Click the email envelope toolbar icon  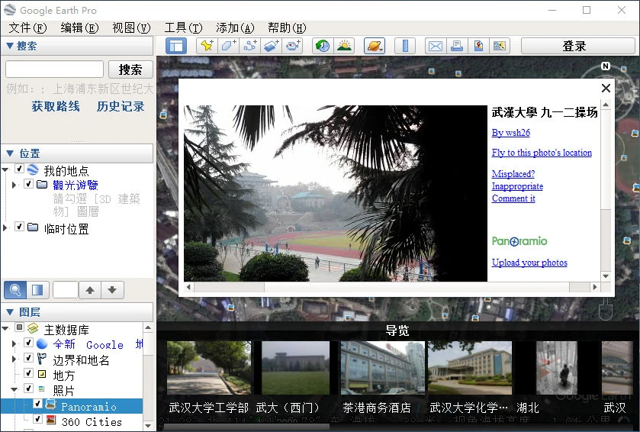pyautogui.click(x=435, y=46)
